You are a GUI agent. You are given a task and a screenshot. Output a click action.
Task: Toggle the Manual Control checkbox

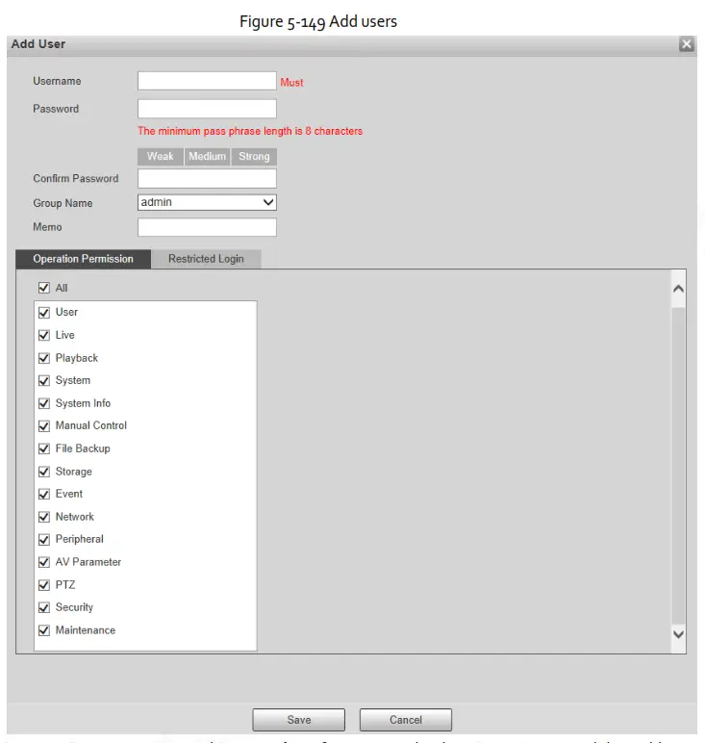point(44,426)
